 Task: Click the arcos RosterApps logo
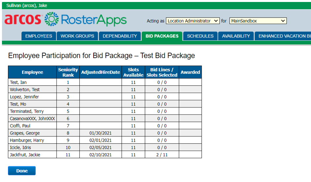click(x=65, y=20)
